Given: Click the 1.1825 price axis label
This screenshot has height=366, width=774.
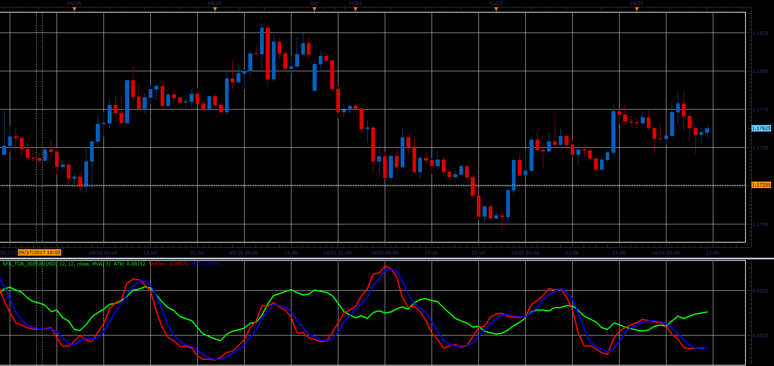Looking at the screenshot, I should click(761, 33).
